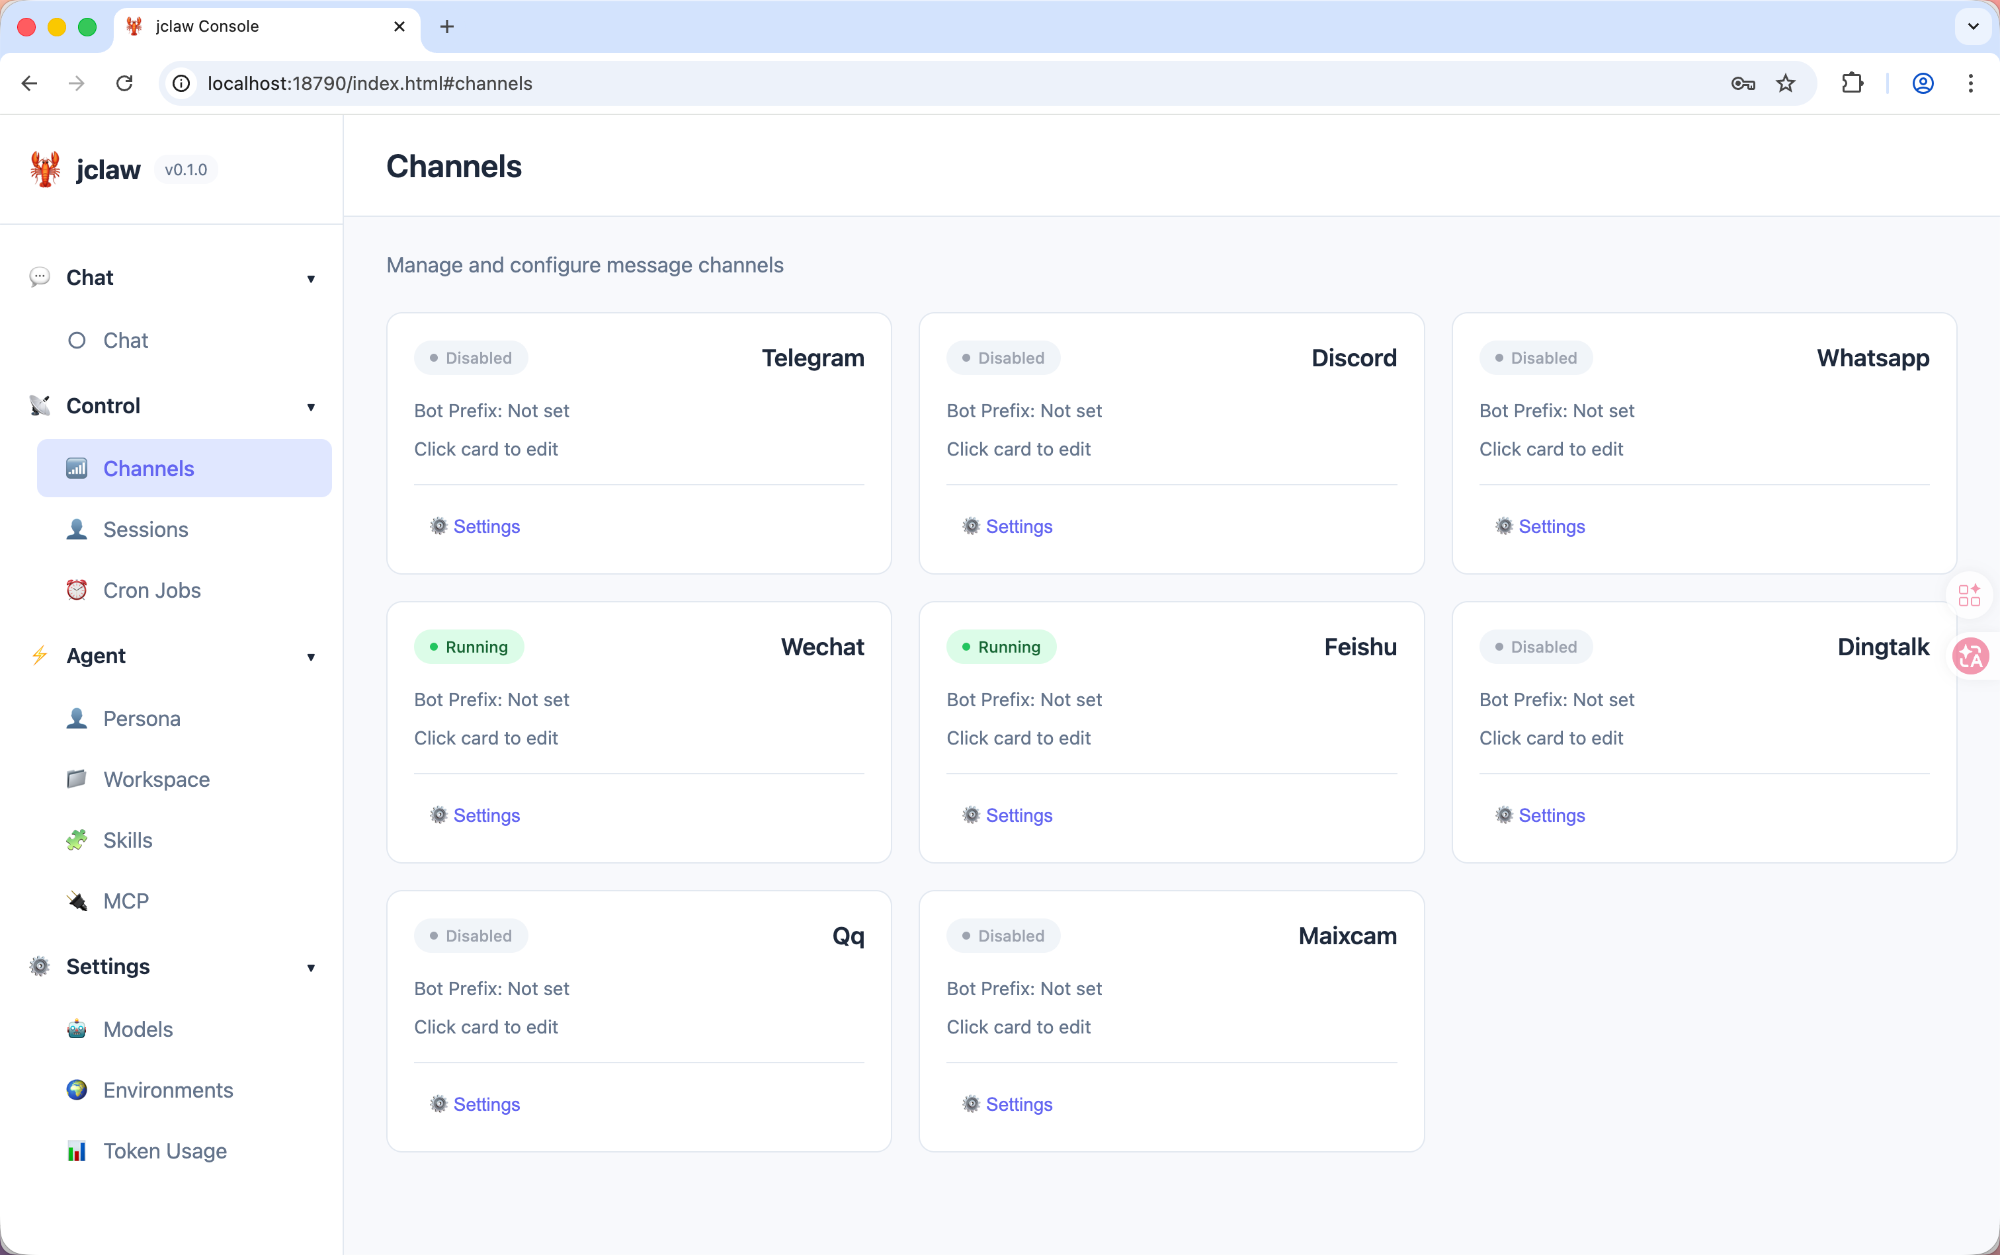Image resolution: width=2000 pixels, height=1255 pixels.
Task: Open the floating grid-plus widget icon
Action: click(1970, 595)
